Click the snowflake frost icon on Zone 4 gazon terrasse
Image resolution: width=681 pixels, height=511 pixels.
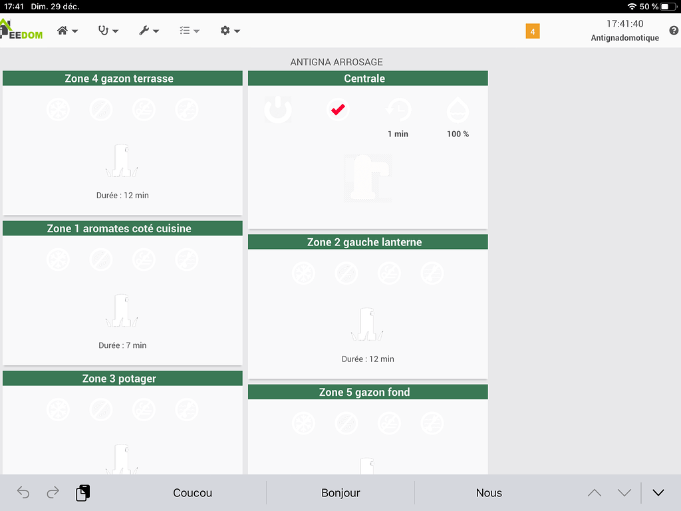pos(58,110)
